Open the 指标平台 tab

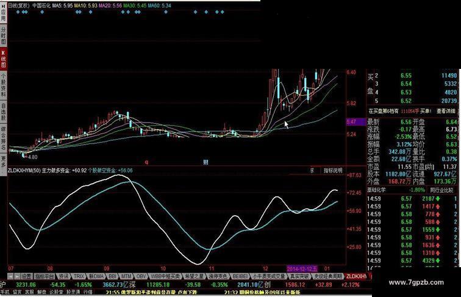tap(45, 276)
